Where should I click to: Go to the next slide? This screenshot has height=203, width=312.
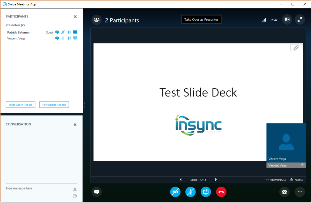[x=216, y=180]
